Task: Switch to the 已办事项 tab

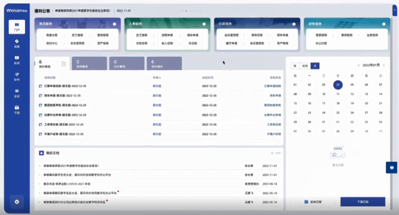Action: point(127,64)
